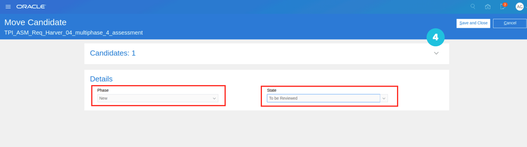
Task: Click the Candidates: 1 heading
Action: click(113, 53)
